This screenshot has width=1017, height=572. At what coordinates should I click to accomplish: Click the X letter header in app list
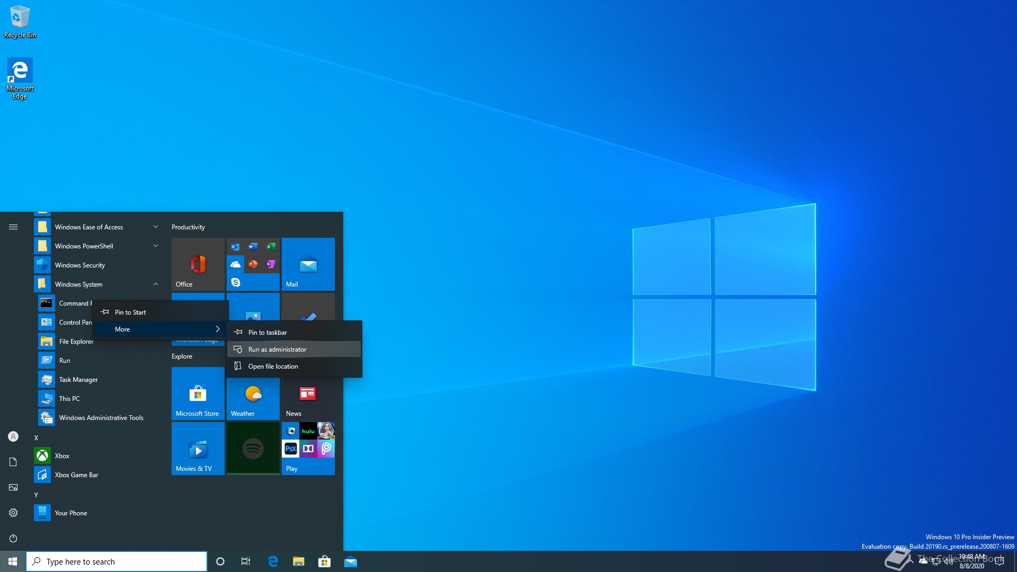(x=36, y=438)
